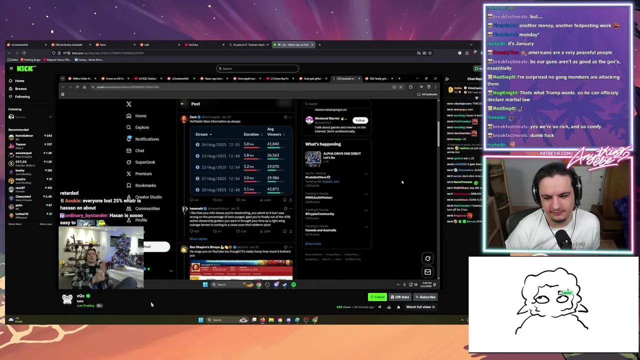Screen dimensions: 640x360
Task: Open xQc channel avatar
Action: [x=67, y=299]
